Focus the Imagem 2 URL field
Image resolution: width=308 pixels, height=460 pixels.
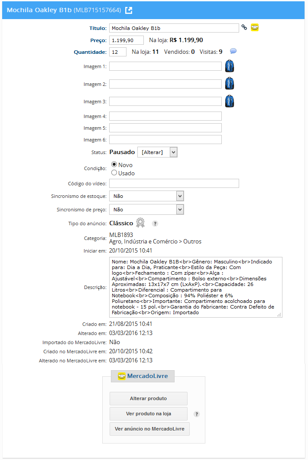(165, 84)
